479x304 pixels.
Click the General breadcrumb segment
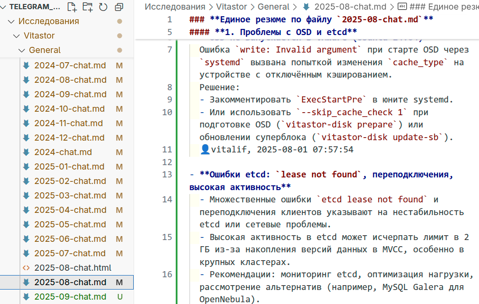tap(273, 7)
